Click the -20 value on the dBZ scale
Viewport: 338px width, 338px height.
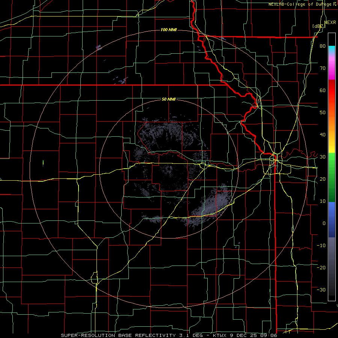pos(321,268)
